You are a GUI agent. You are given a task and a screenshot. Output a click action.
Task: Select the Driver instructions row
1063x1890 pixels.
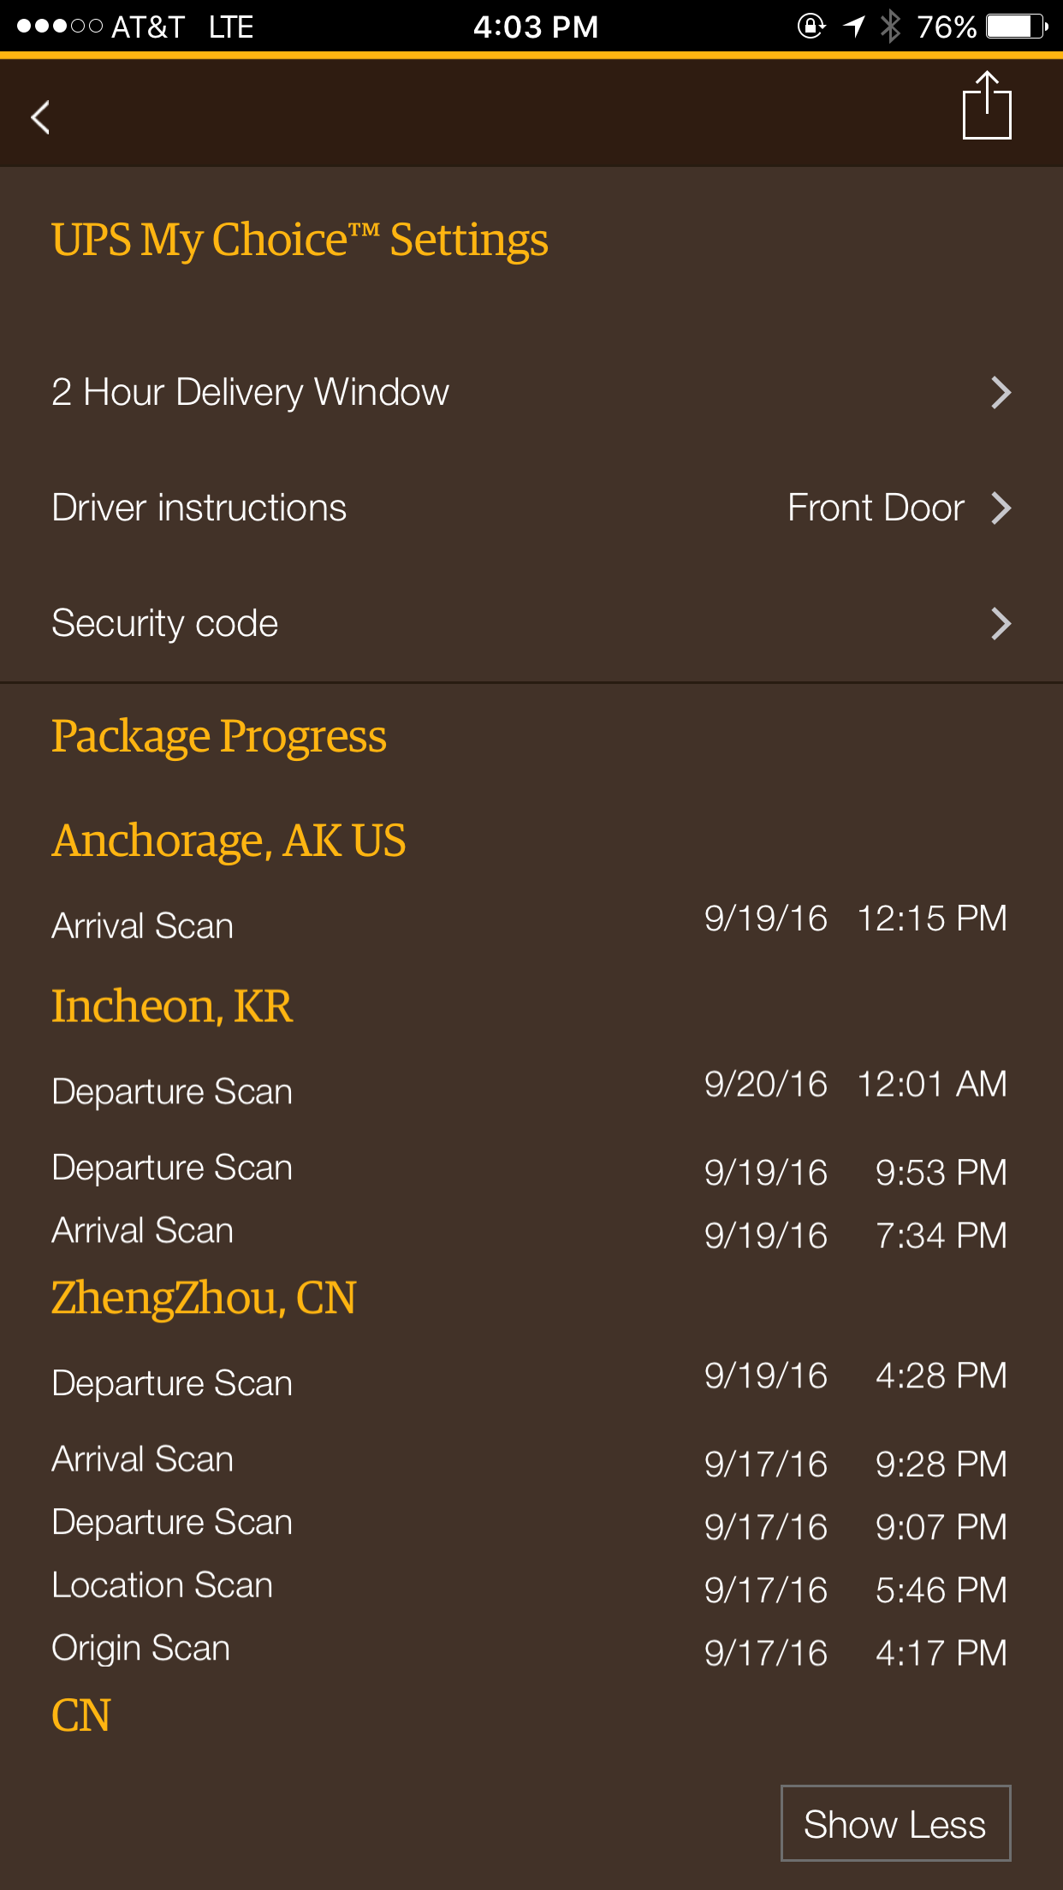531,508
